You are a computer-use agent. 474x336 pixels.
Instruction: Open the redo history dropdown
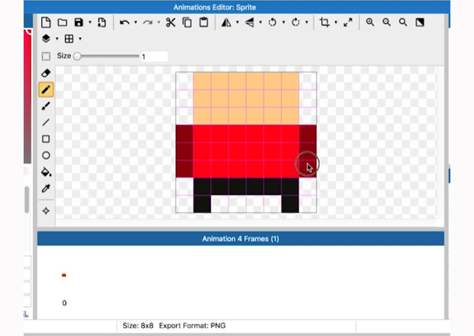click(158, 22)
